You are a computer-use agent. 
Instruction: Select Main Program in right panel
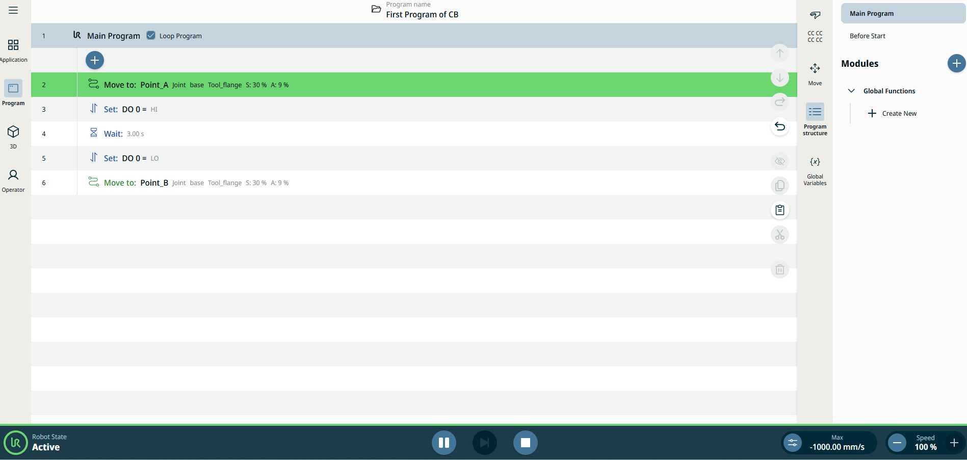tap(902, 14)
